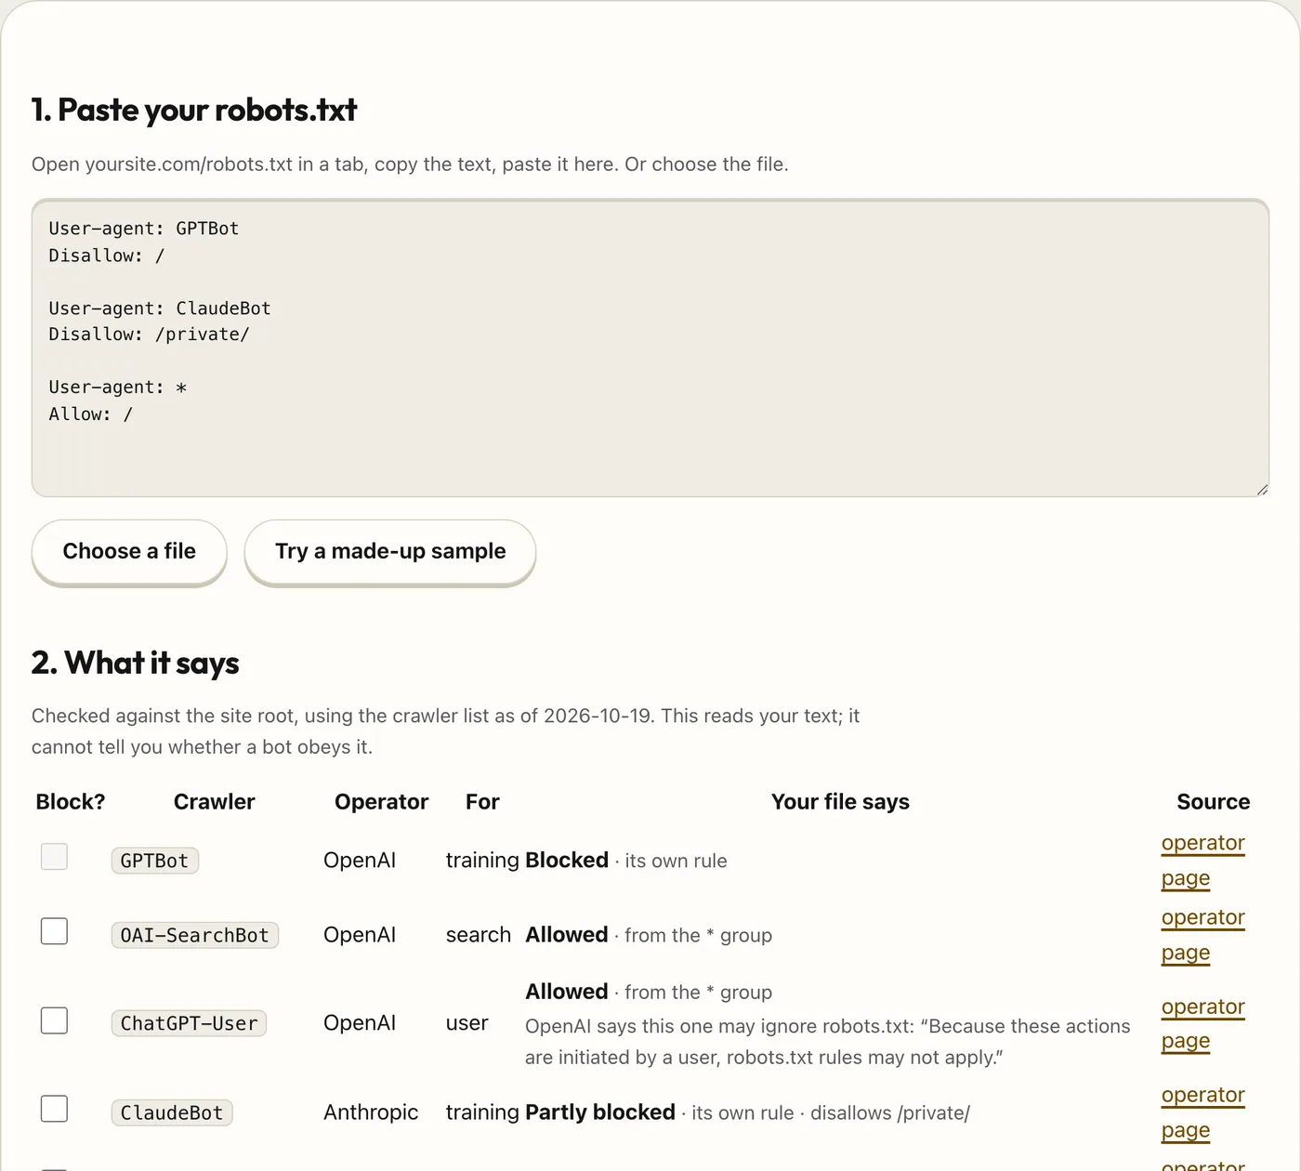Toggle the Block checkbox for GPTBot
The image size is (1301, 1171).
point(54,856)
